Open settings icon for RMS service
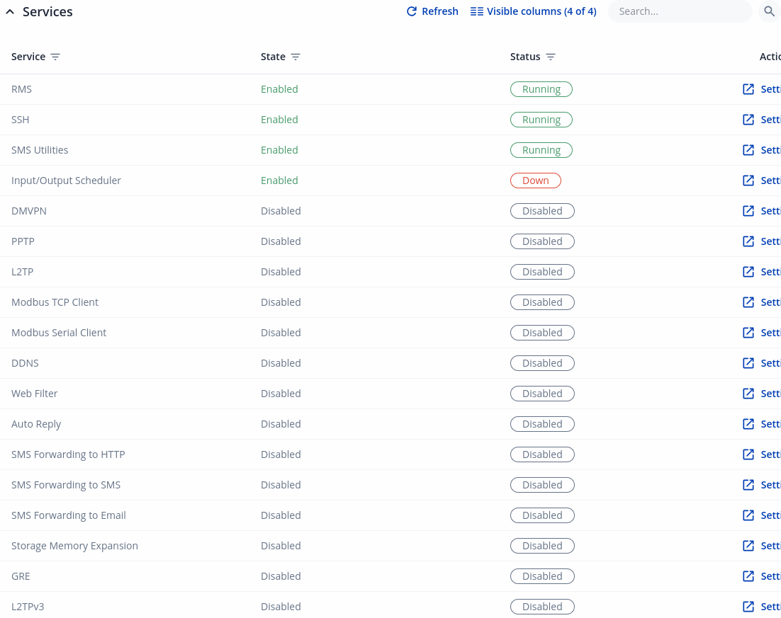The width and height of the screenshot is (781, 618). pyautogui.click(x=748, y=89)
